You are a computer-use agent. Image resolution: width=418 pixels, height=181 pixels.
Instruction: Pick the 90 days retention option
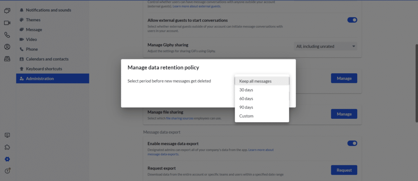pyautogui.click(x=246, y=107)
